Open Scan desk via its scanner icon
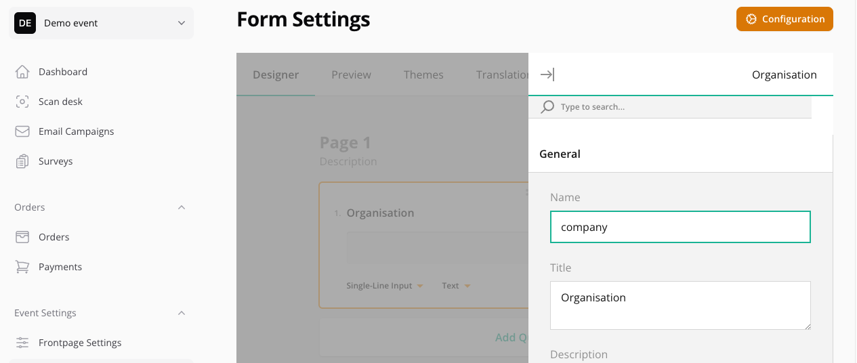857x363 pixels. pos(22,102)
